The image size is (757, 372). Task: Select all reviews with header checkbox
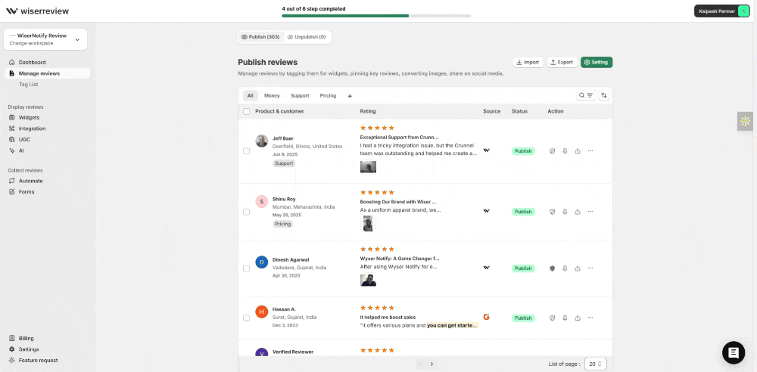247,111
